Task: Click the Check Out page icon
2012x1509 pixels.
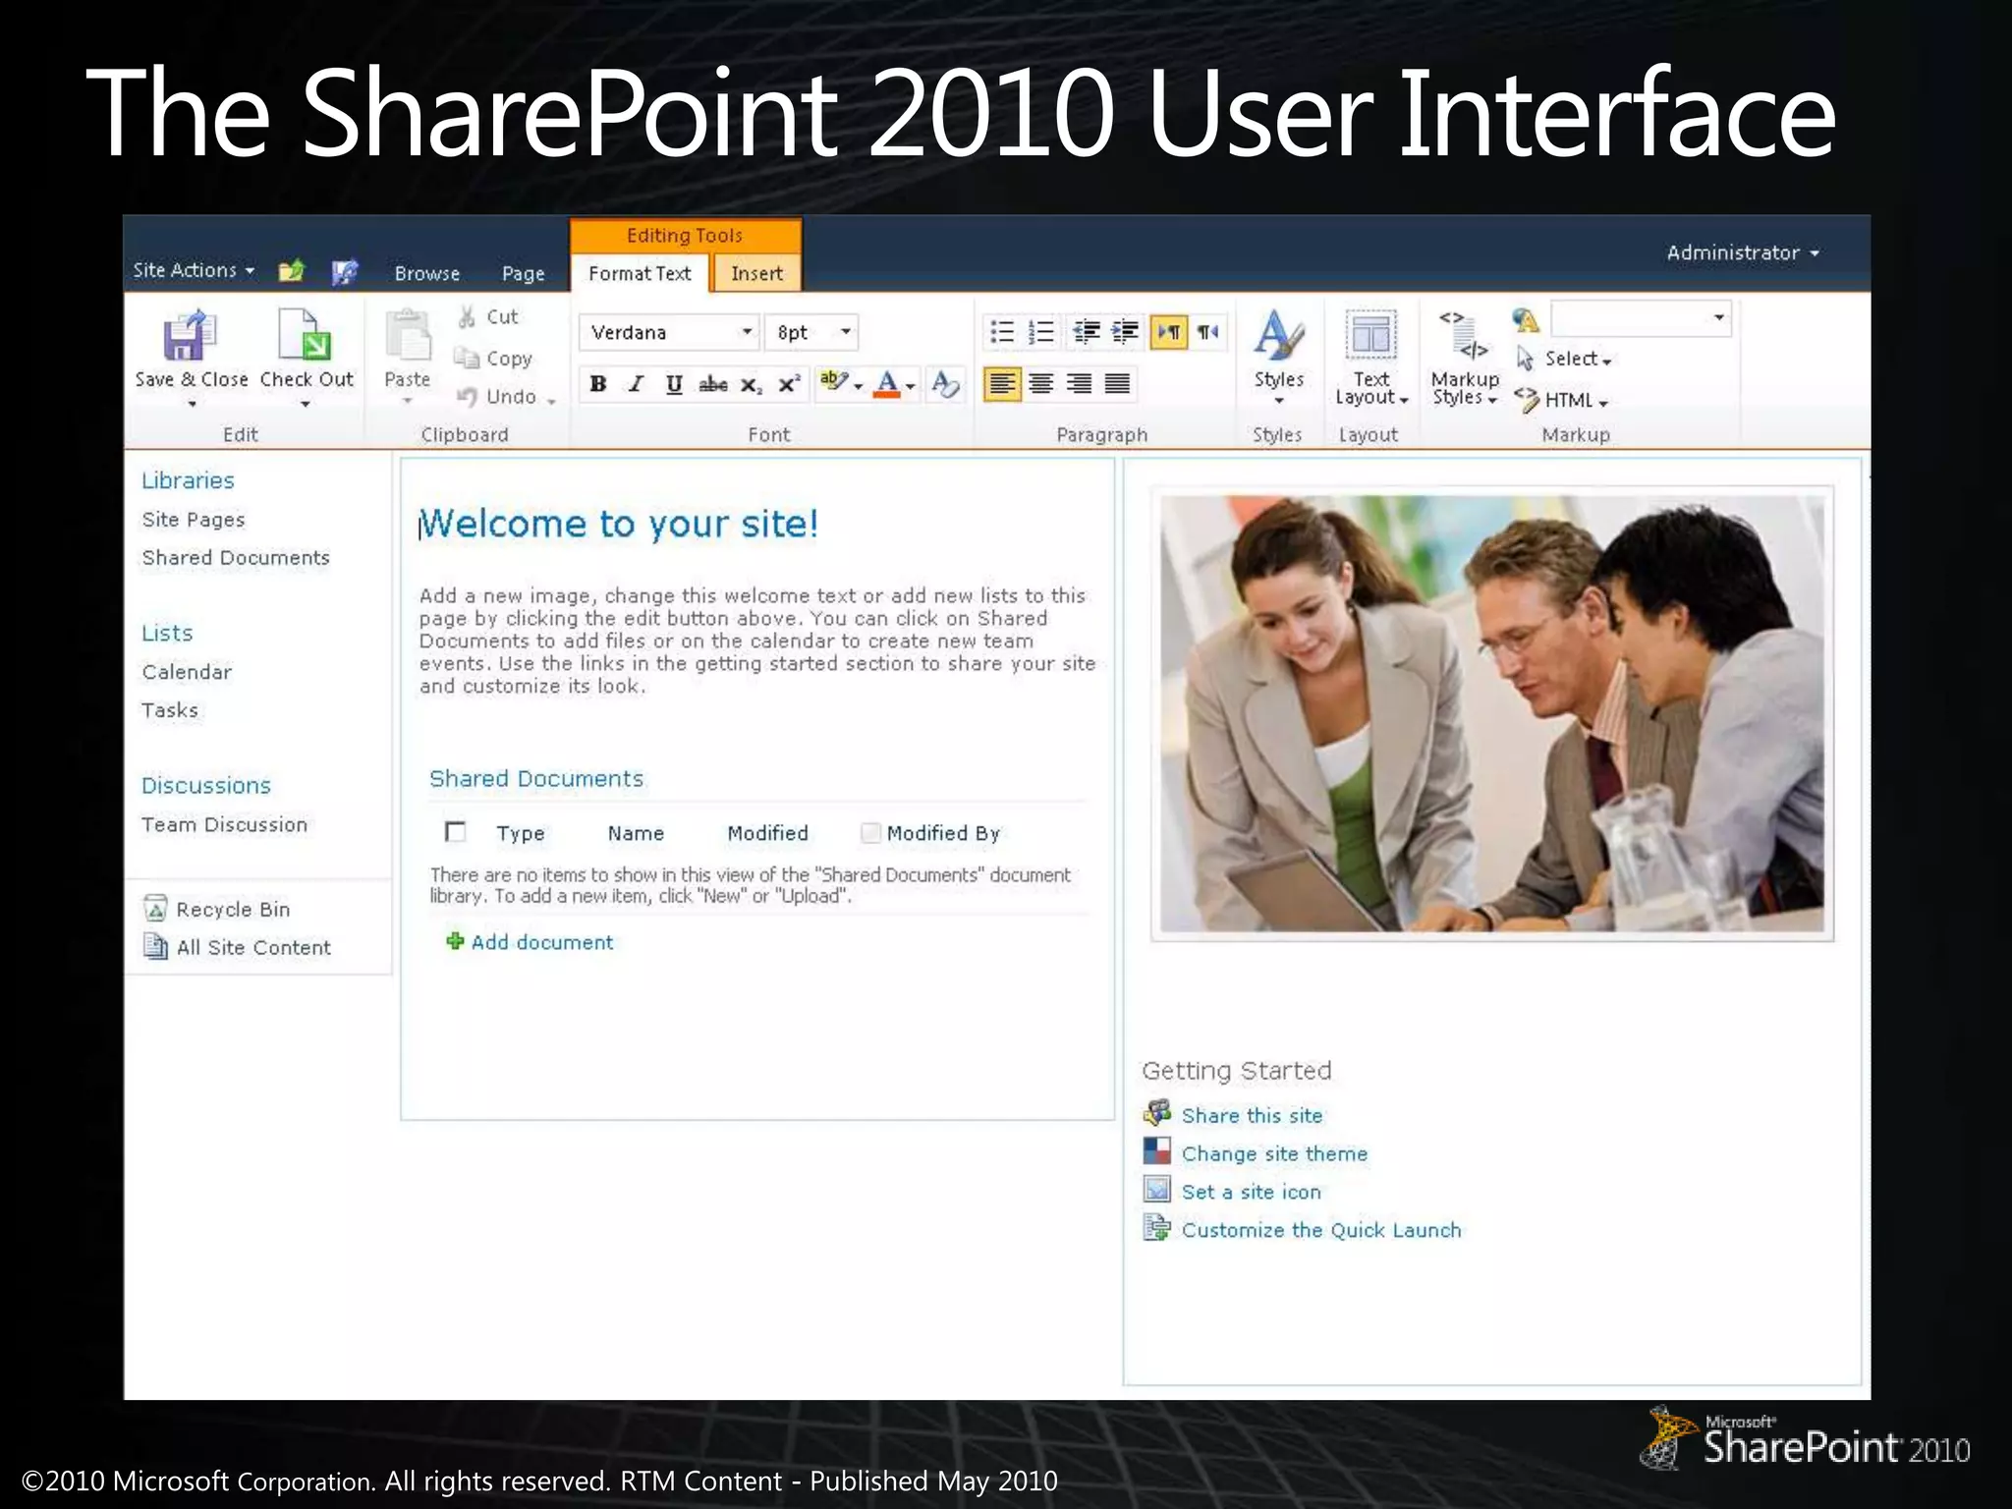Action: [x=305, y=335]
